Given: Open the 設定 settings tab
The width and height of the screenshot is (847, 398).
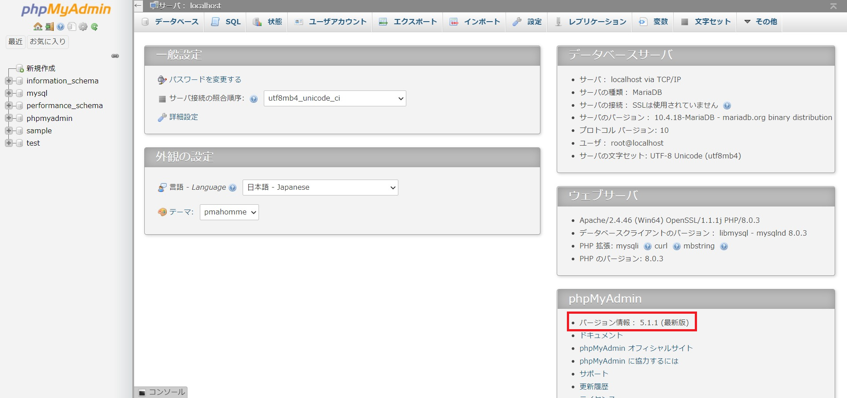Looking at the screenshot, I should pos(527,22).
